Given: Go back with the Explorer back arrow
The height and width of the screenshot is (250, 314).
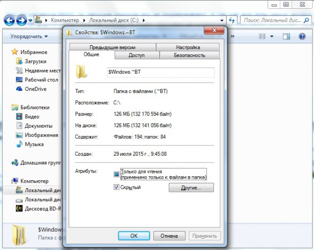Looking at the screenshot, I should pyautogui.click(x=9, y=20).
